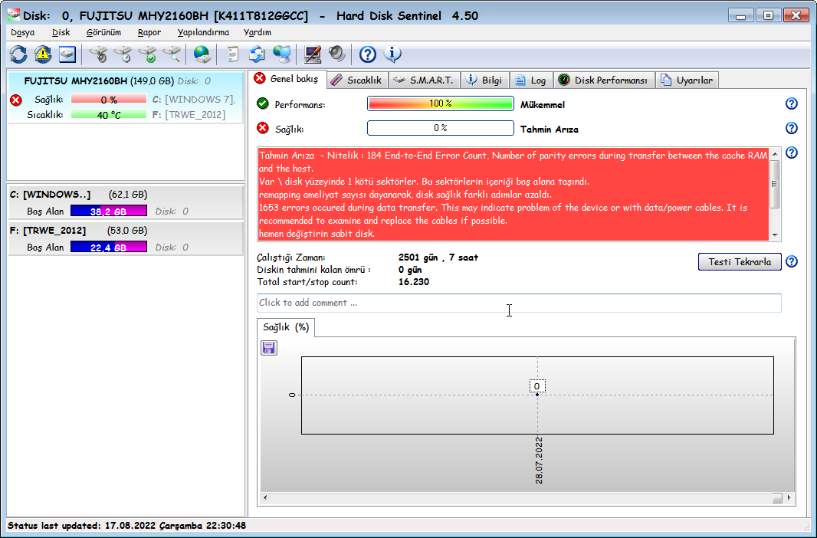
Task: Click the speaker sound toolbar icon
Action: pyautogui.click(x=336, y=54)
